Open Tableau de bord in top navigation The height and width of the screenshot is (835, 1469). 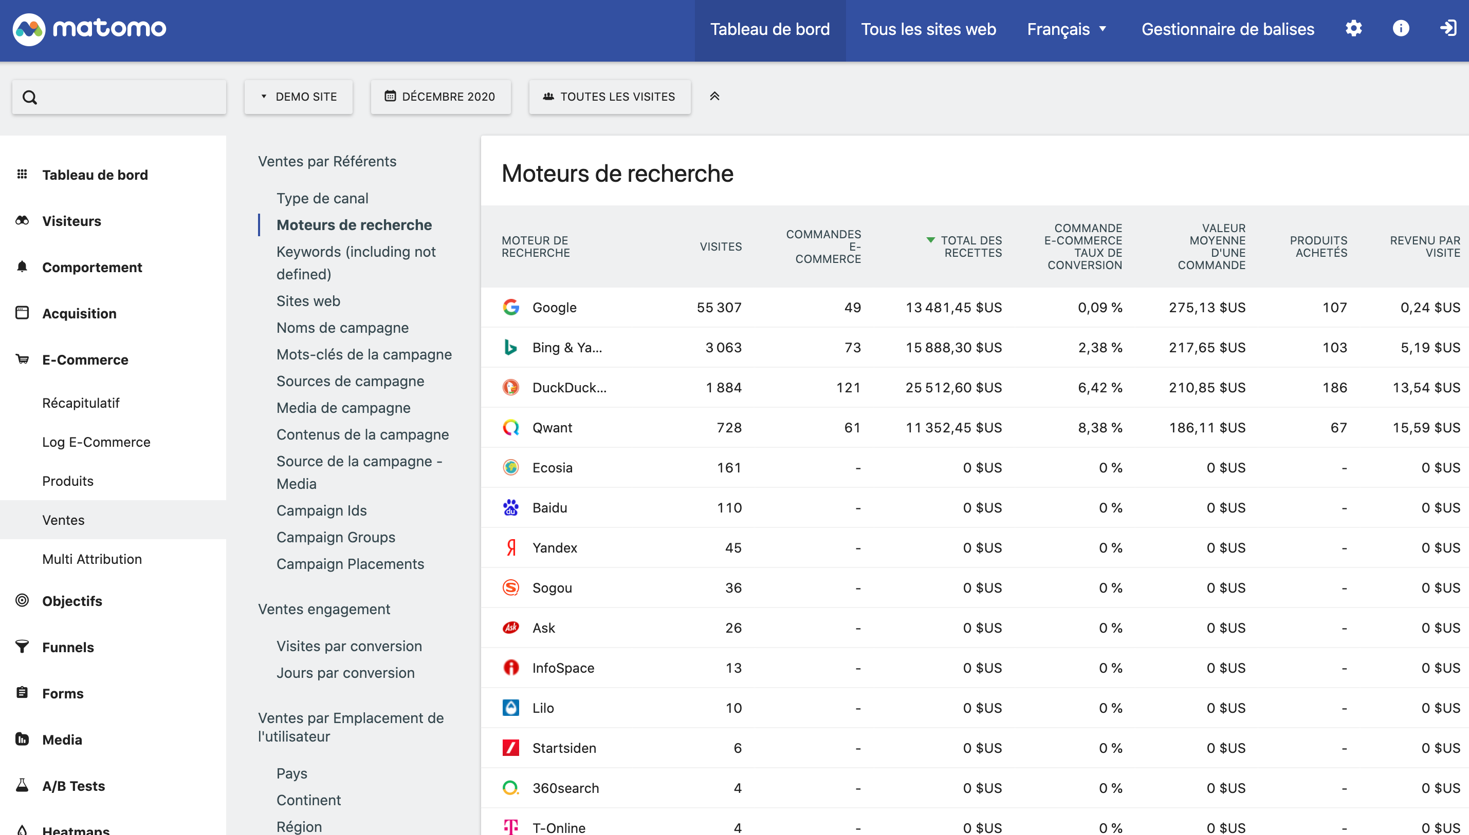[769, 29]
